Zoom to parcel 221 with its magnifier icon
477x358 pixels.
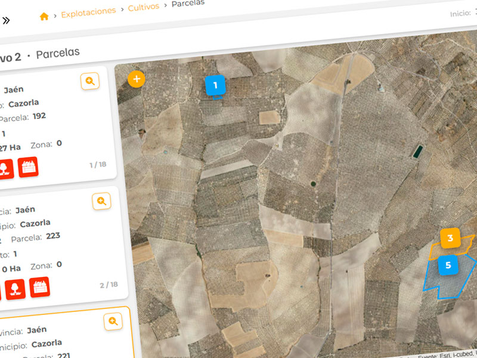click(113, 322)
